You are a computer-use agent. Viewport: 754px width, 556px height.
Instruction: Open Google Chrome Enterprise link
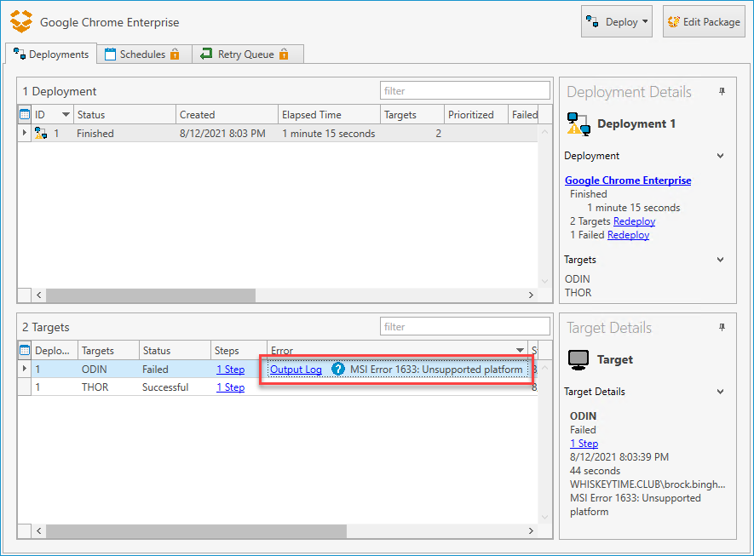click(628, 181)
